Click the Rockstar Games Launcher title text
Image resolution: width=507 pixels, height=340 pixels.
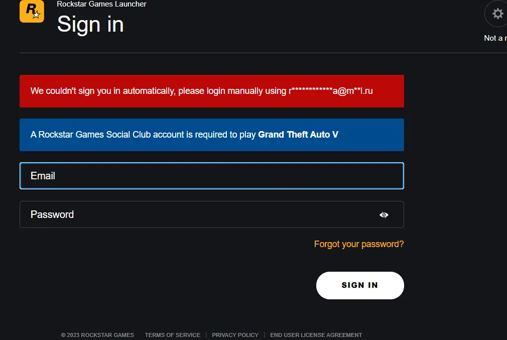click(x=101, y=4)
